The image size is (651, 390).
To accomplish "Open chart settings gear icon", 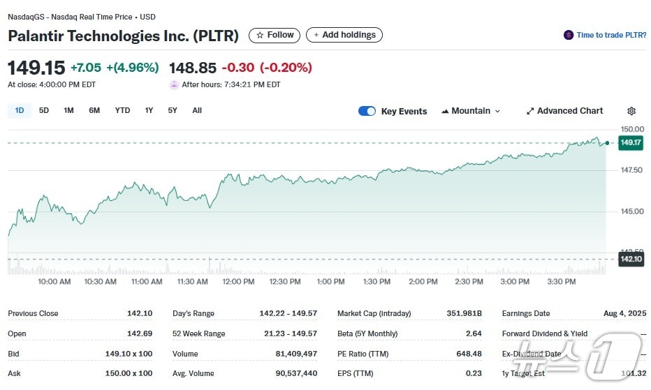I will (631, 111).
